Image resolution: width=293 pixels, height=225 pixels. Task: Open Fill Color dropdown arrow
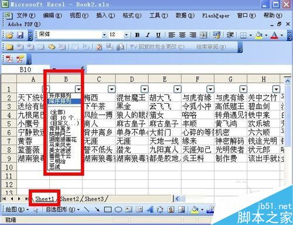point(266,35)
